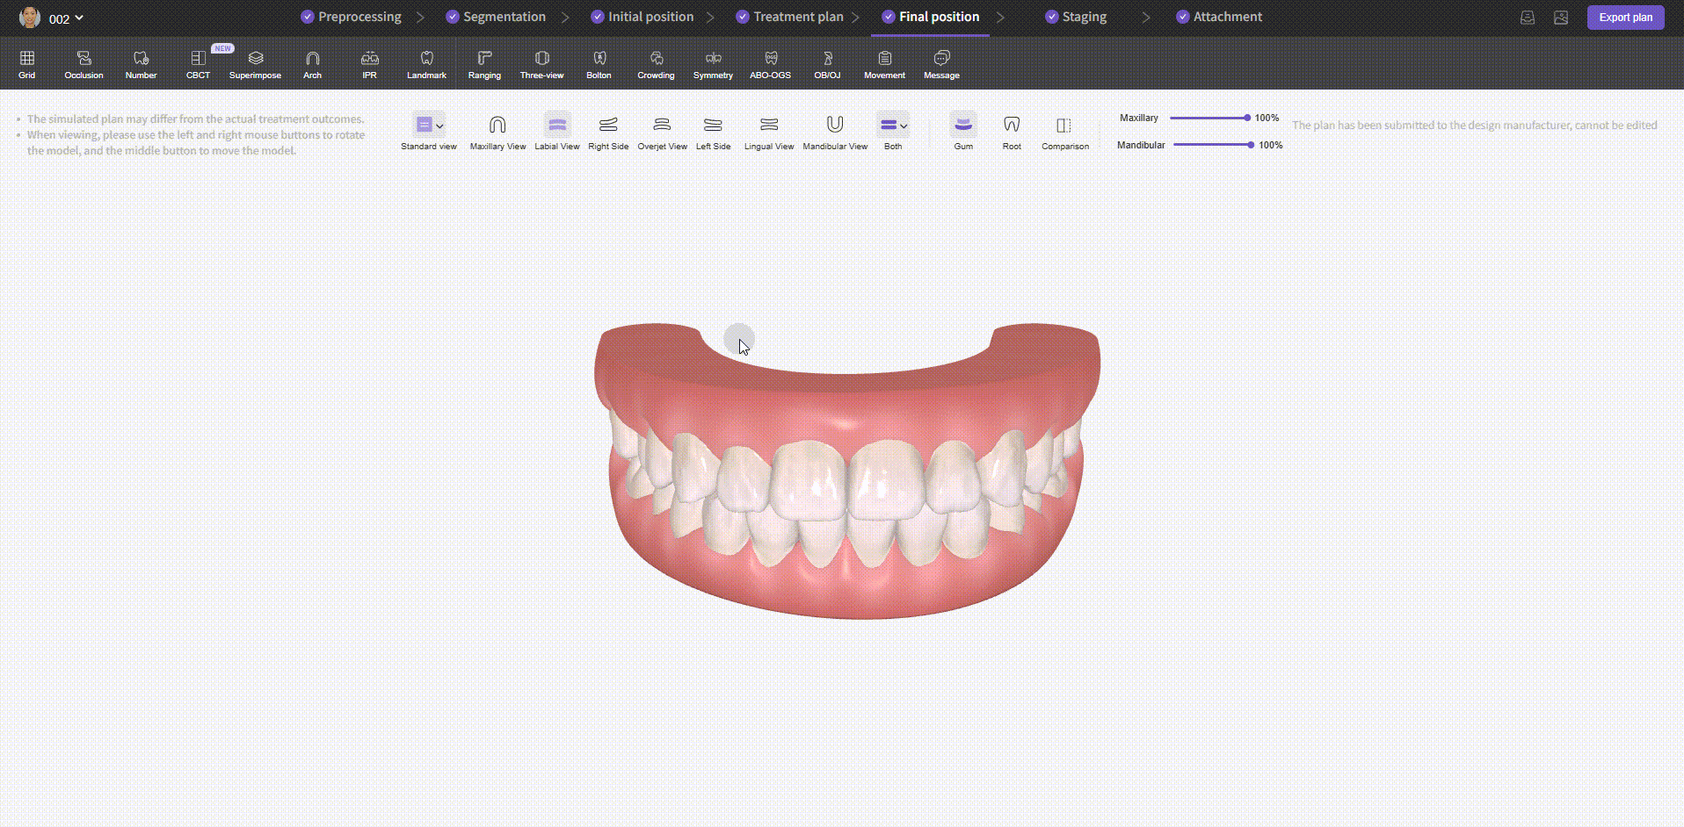The width and height of the screenshot is (1684, 827).
Task: Open the Crowding analysis
Action: 656,64
